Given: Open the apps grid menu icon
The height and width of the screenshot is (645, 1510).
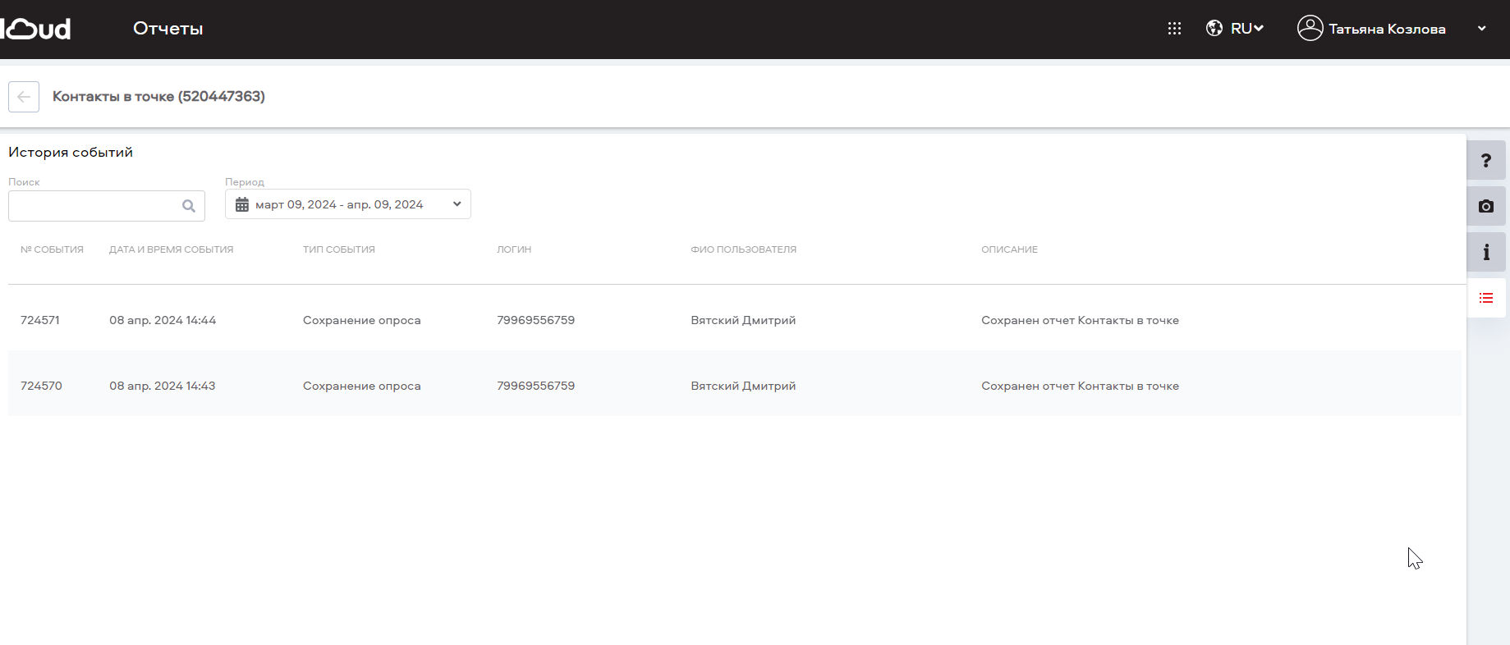Looking at the screenshot, I should click(1174, 29).
